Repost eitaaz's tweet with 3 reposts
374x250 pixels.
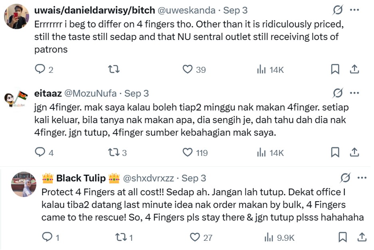pos(114,152)
